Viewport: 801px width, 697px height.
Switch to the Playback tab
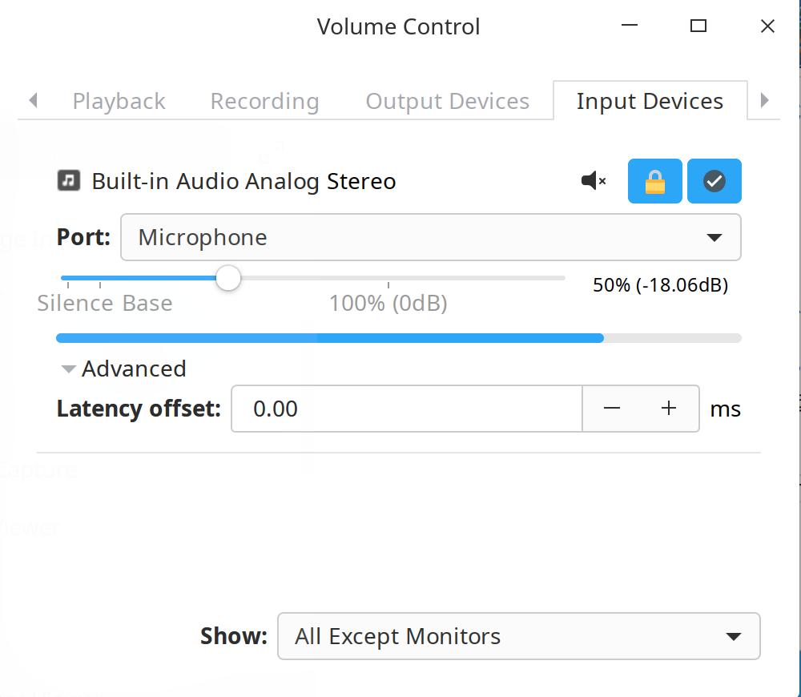click(119, 101)
